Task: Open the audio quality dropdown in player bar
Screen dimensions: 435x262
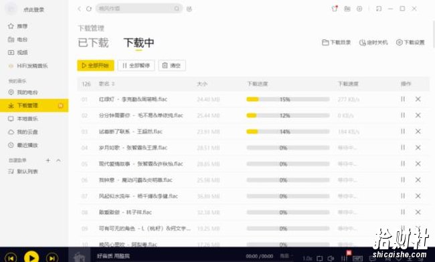Action: [286, 256]
